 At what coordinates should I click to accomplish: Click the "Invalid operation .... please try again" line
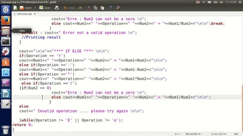click(x=82, y=111)
